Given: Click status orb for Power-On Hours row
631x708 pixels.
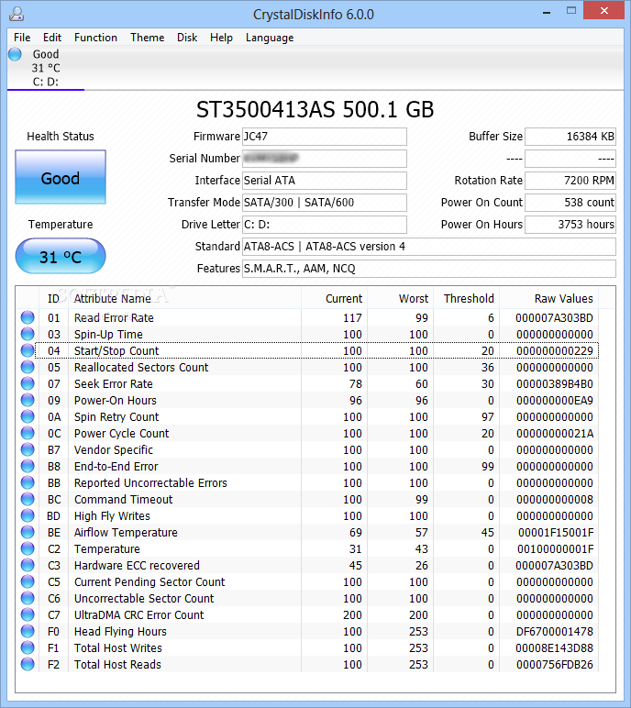Looking at the screenshot, I should point(28,400).
